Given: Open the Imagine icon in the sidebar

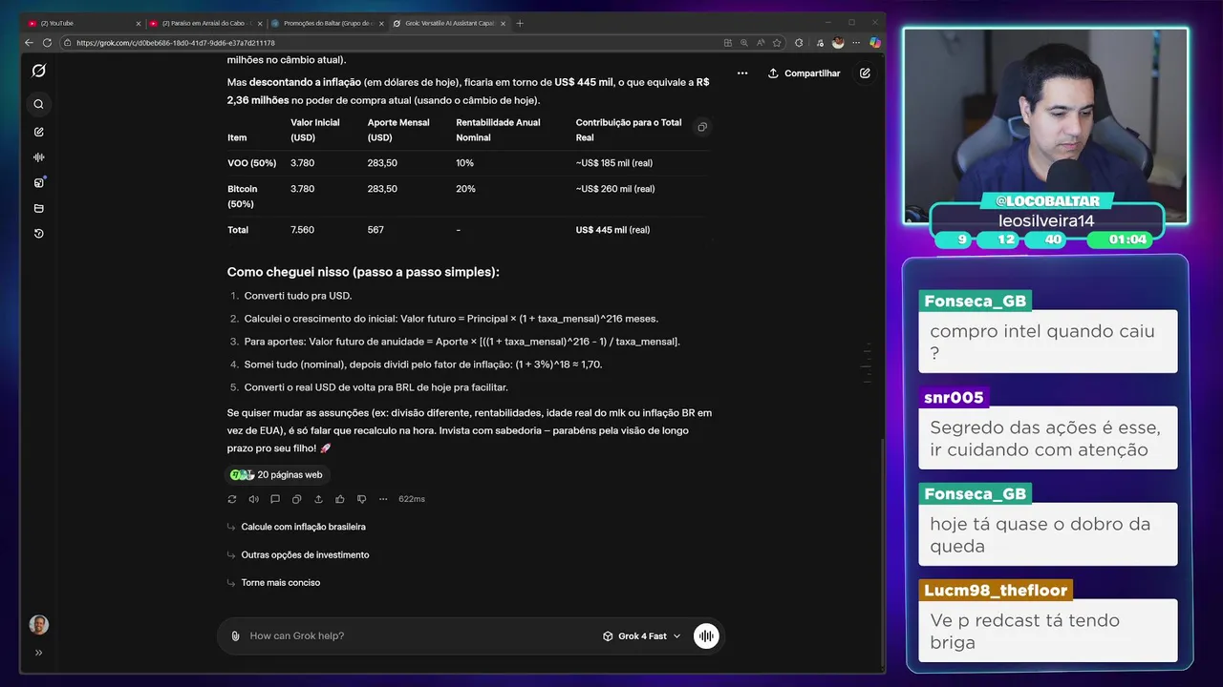Looking at the screenshot, I should coord(39,182).
